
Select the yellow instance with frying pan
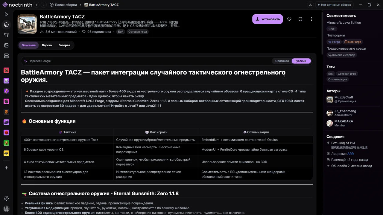tap(6, 153)
